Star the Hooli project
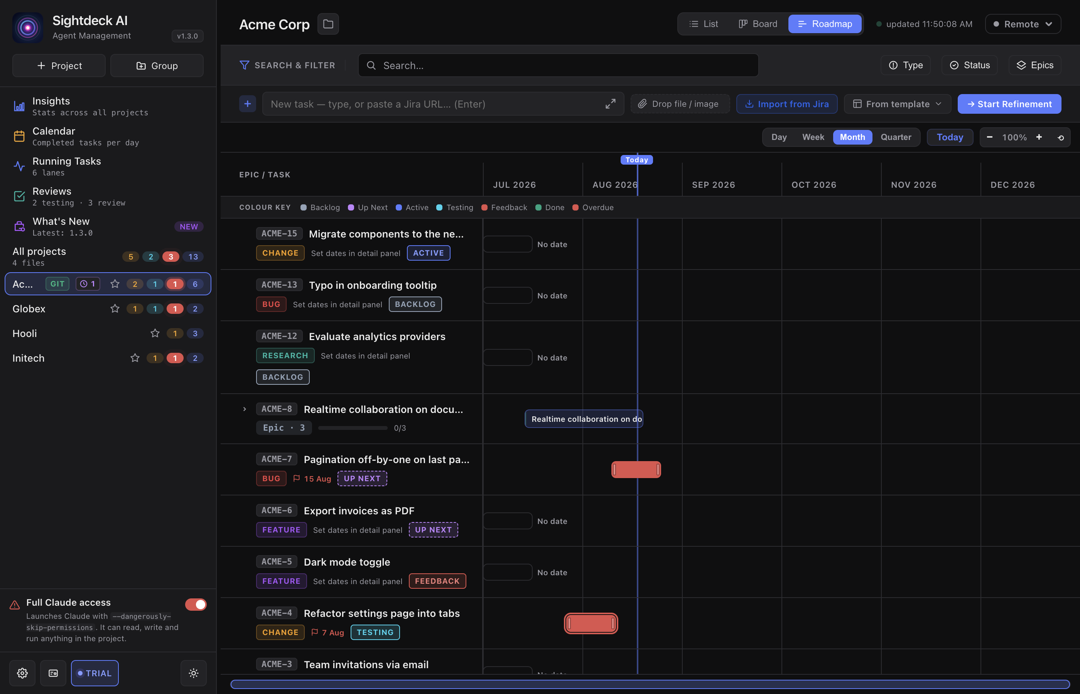Screen dimensions: 1080x694 155,334
